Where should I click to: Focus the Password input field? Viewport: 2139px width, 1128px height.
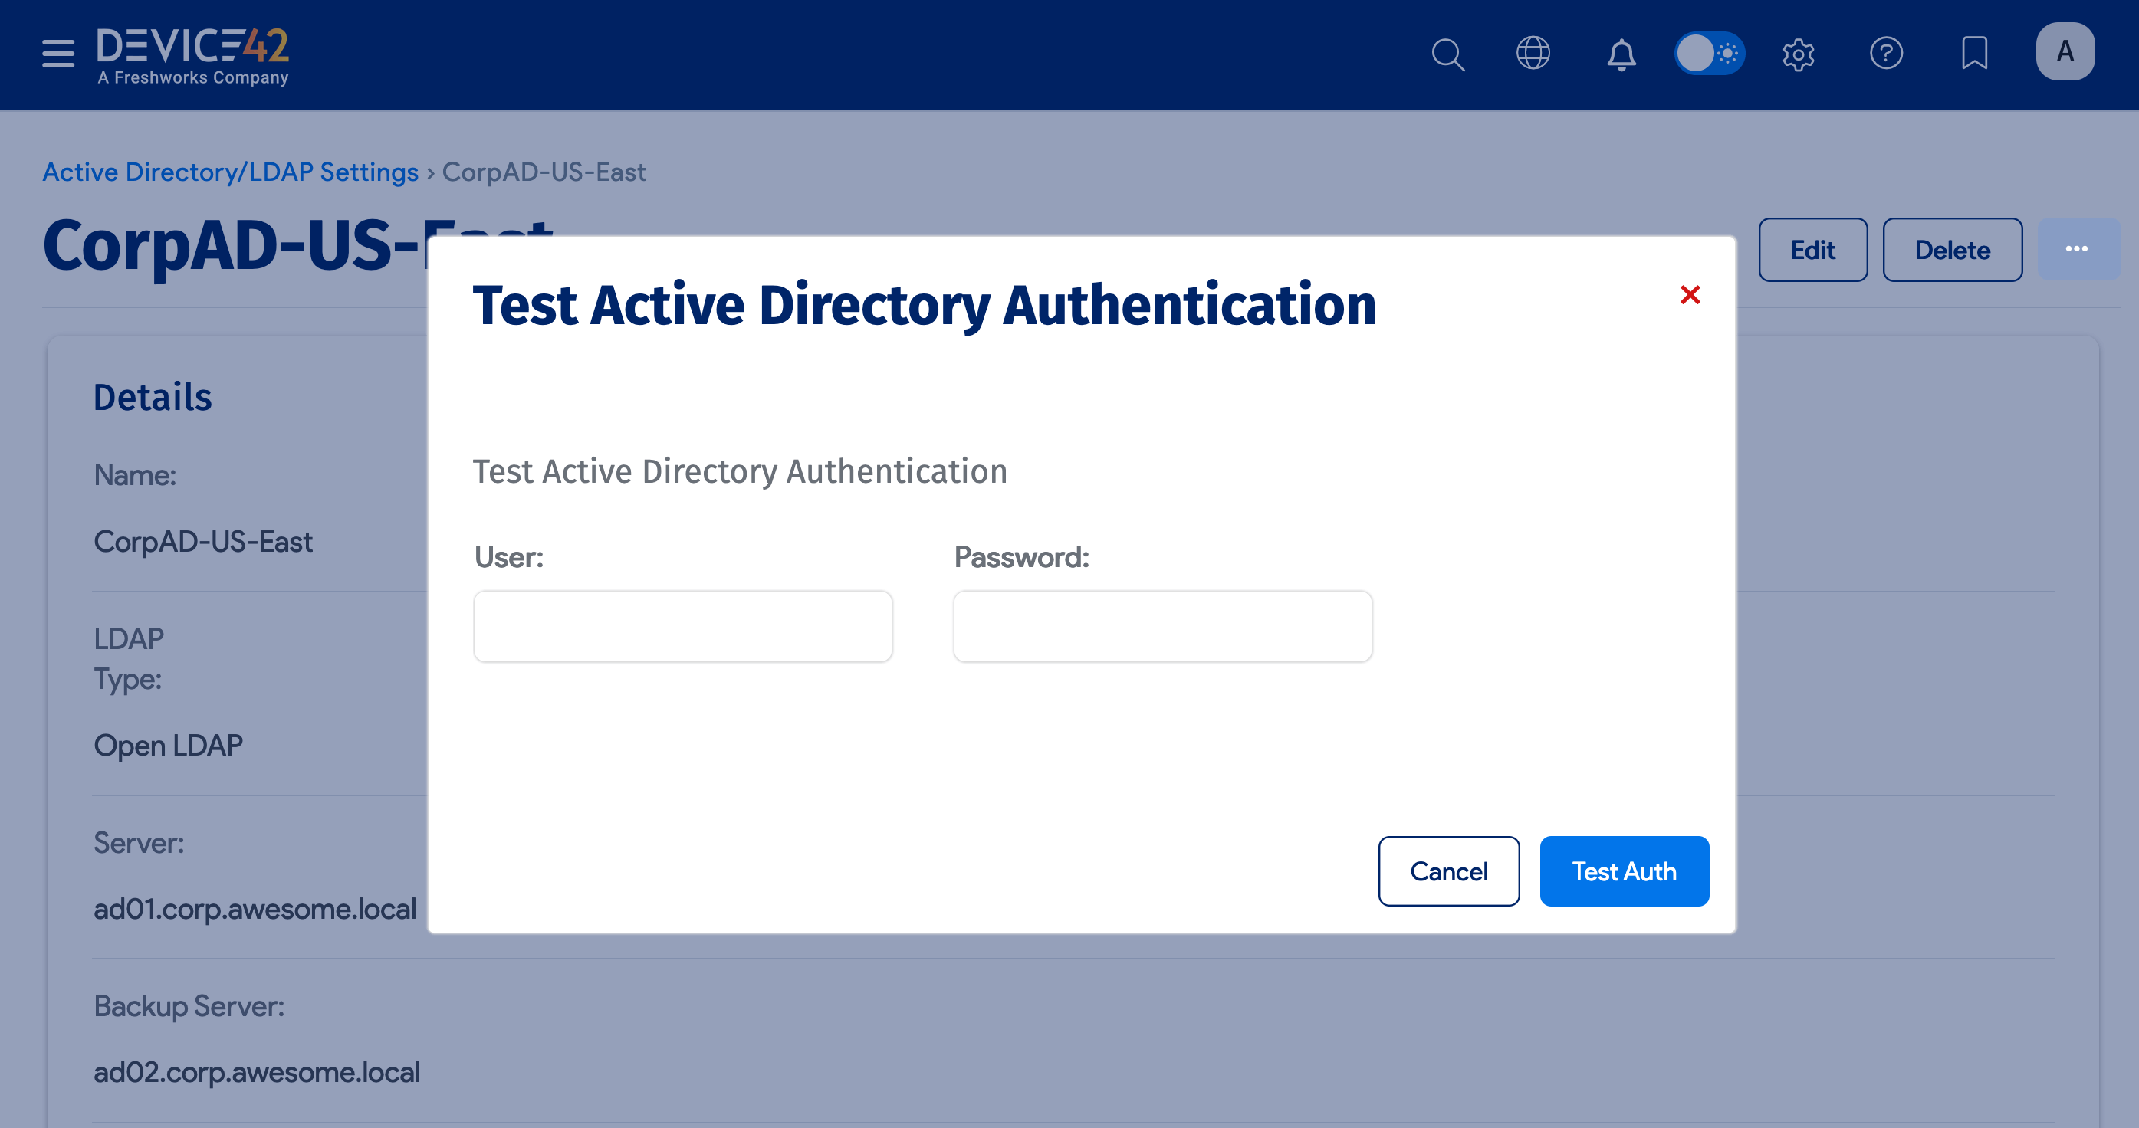[1161, 627]
